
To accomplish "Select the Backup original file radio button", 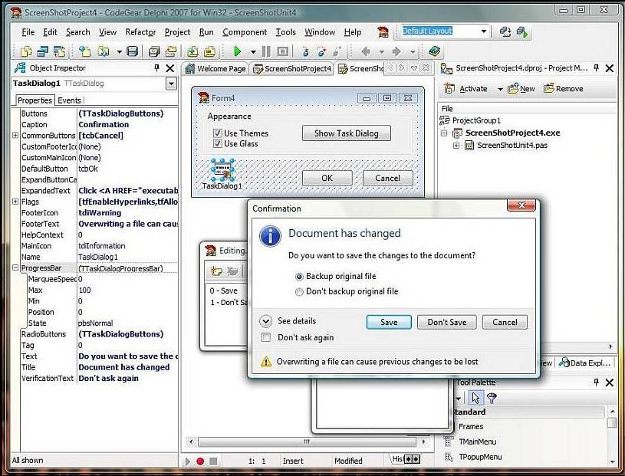I will coord(299,277).
